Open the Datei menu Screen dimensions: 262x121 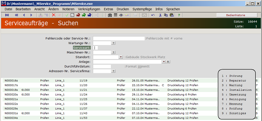(x=8, y=9)
